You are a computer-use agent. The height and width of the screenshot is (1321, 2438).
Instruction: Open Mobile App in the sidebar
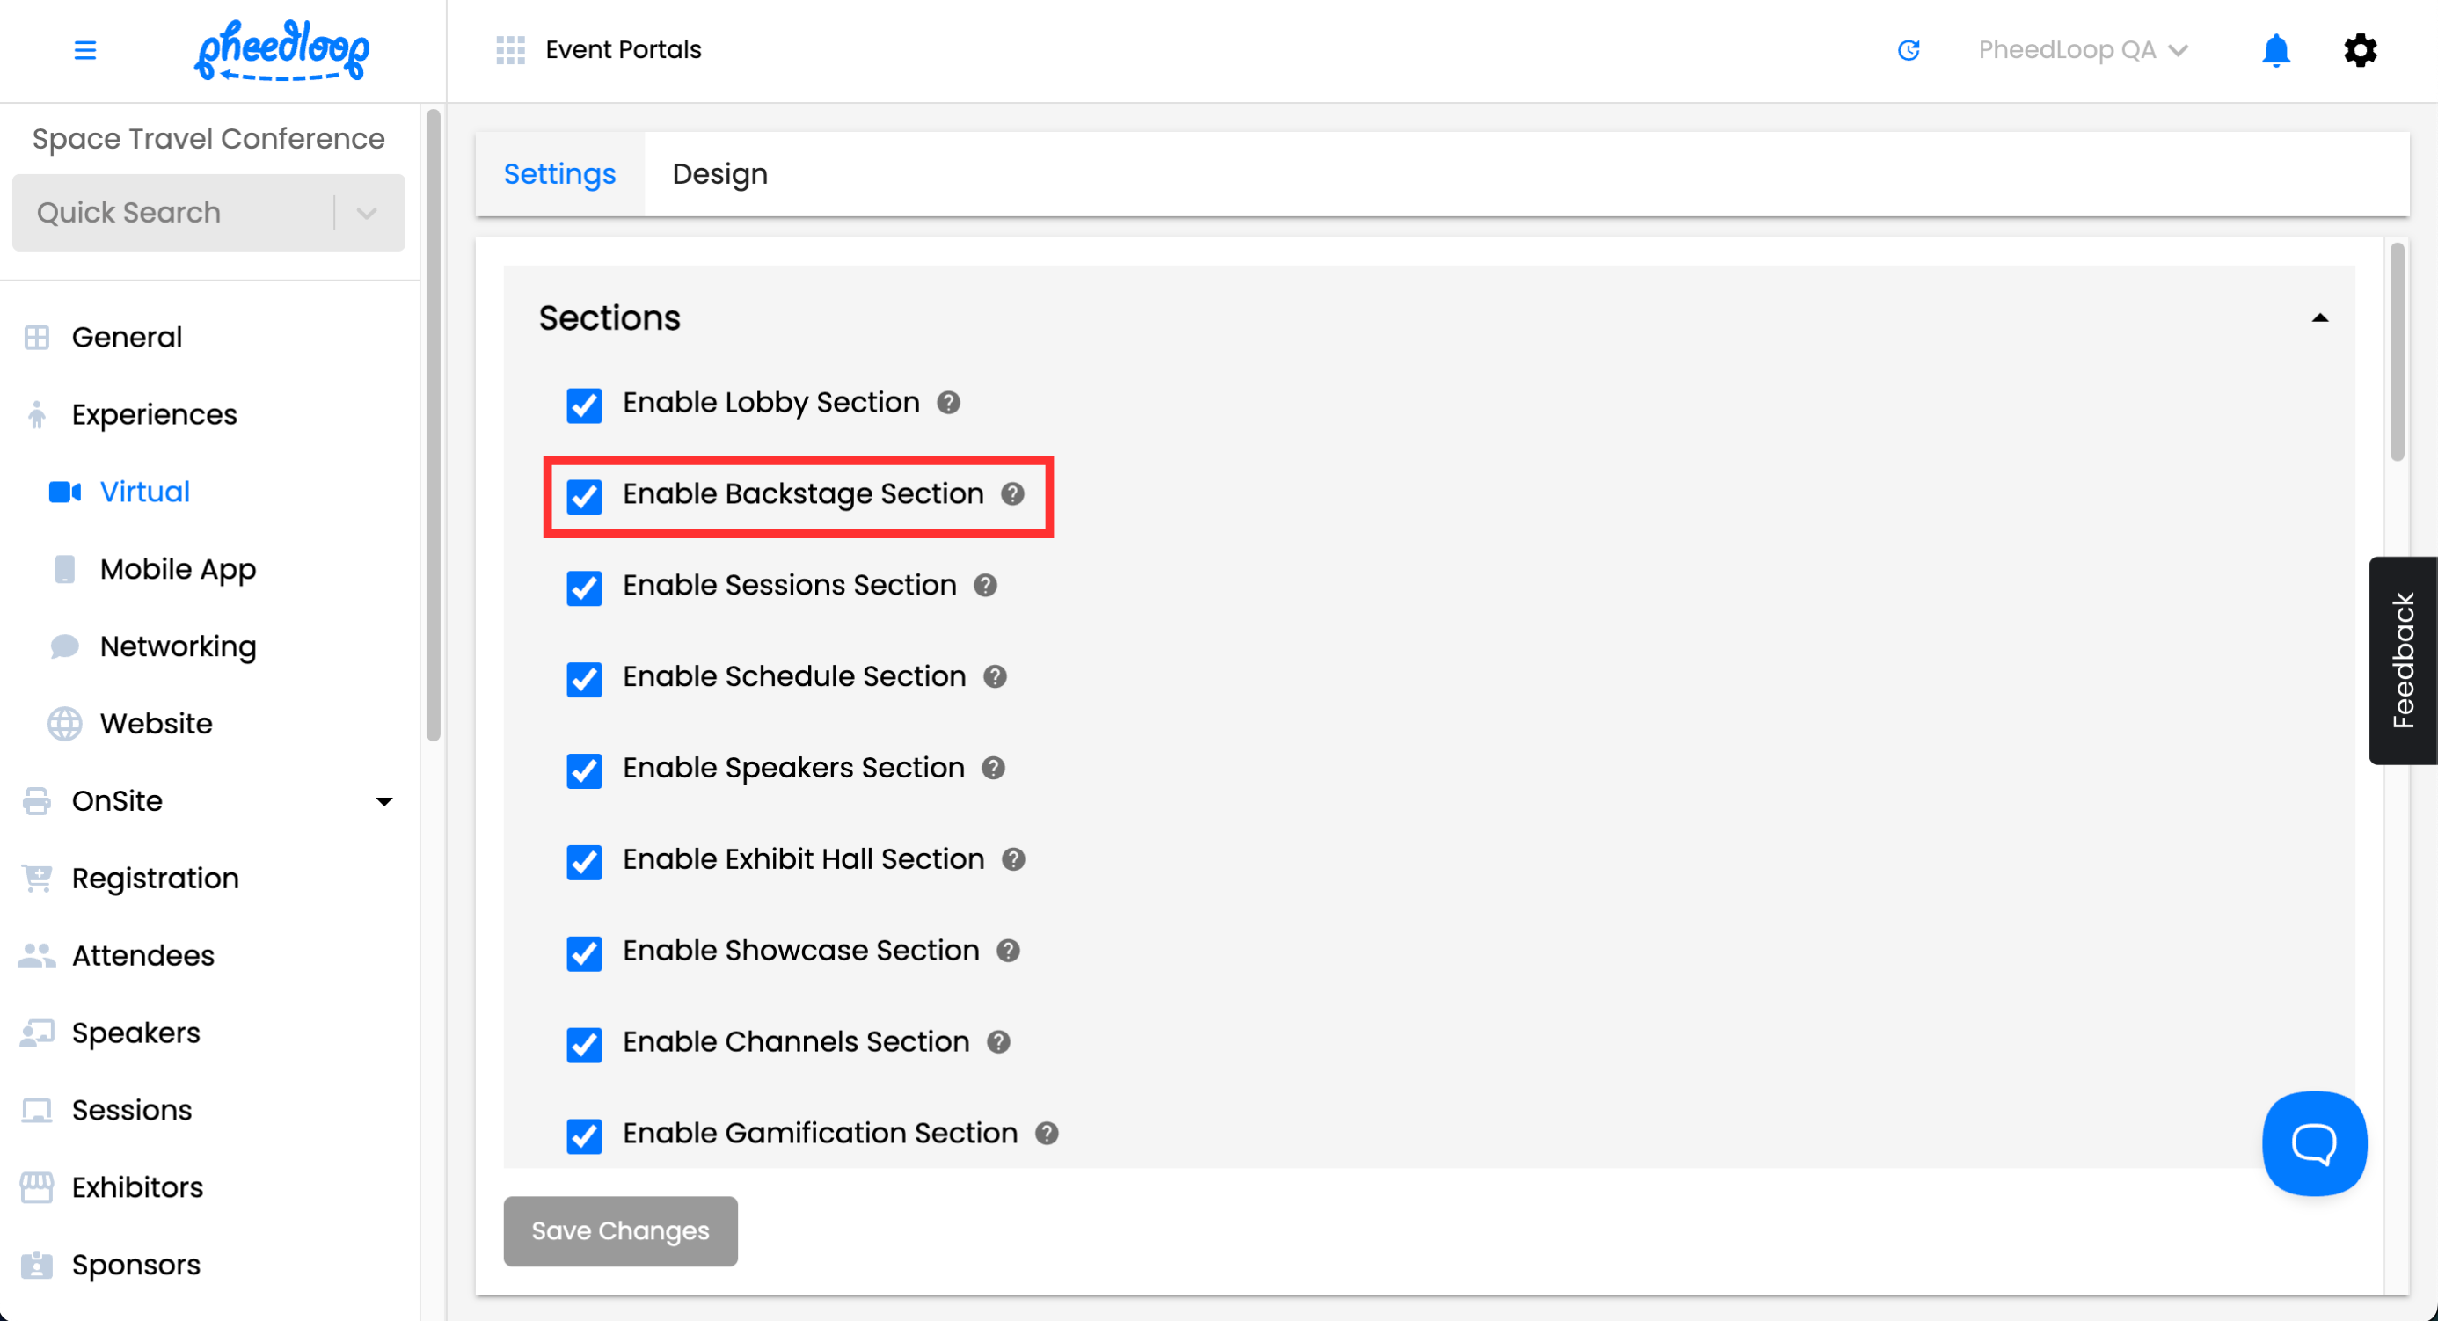pos(178,570)
